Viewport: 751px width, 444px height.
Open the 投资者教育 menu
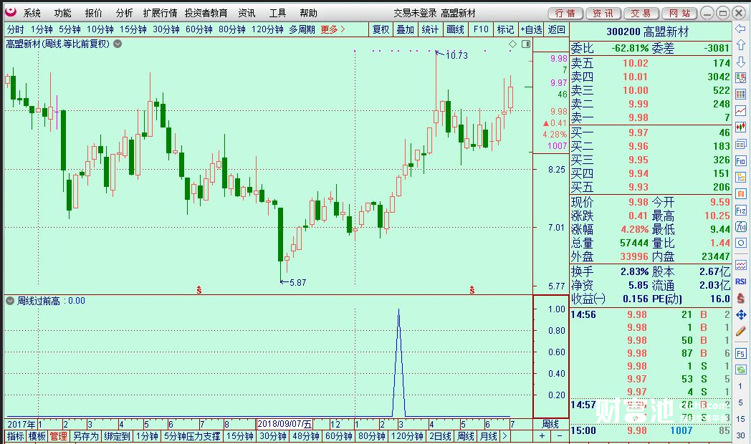click(206, 13)
